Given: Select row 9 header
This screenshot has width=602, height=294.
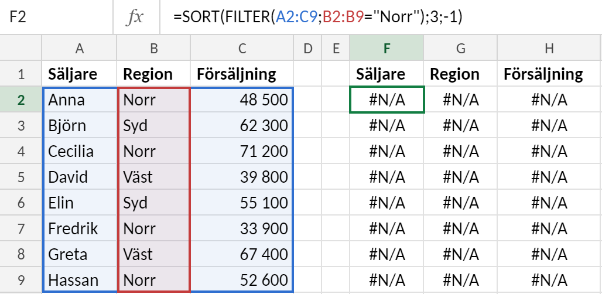Looking at the screenshot, I should click(x=20, y=280).
